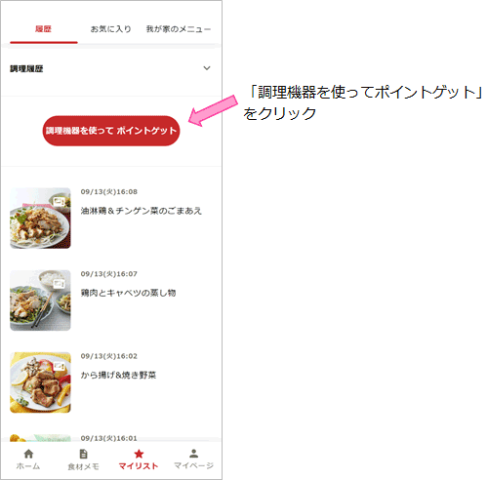Open the マイページ person icon
Image resolution: width=488 pixels, height=480 pixels.
click(194, 454)
